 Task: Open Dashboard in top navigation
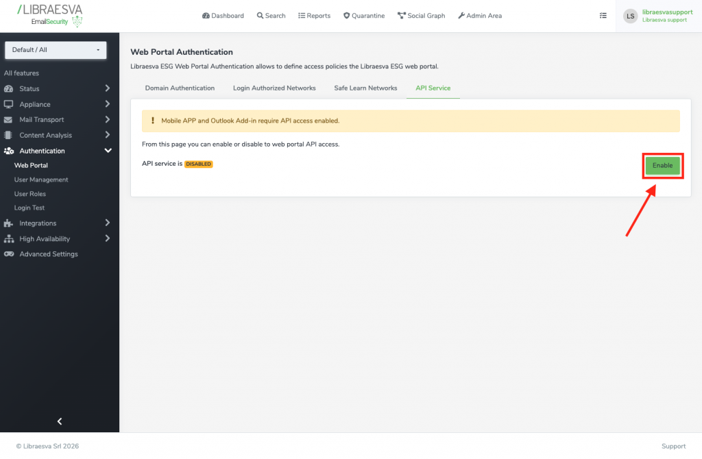(223, 16)
